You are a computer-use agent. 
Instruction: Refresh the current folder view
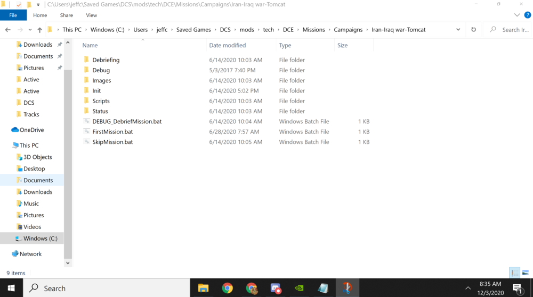[473, 30]
